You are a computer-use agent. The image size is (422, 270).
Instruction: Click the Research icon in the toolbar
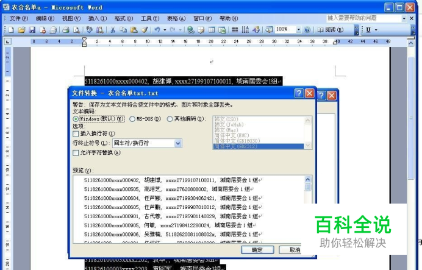point(100,30)
